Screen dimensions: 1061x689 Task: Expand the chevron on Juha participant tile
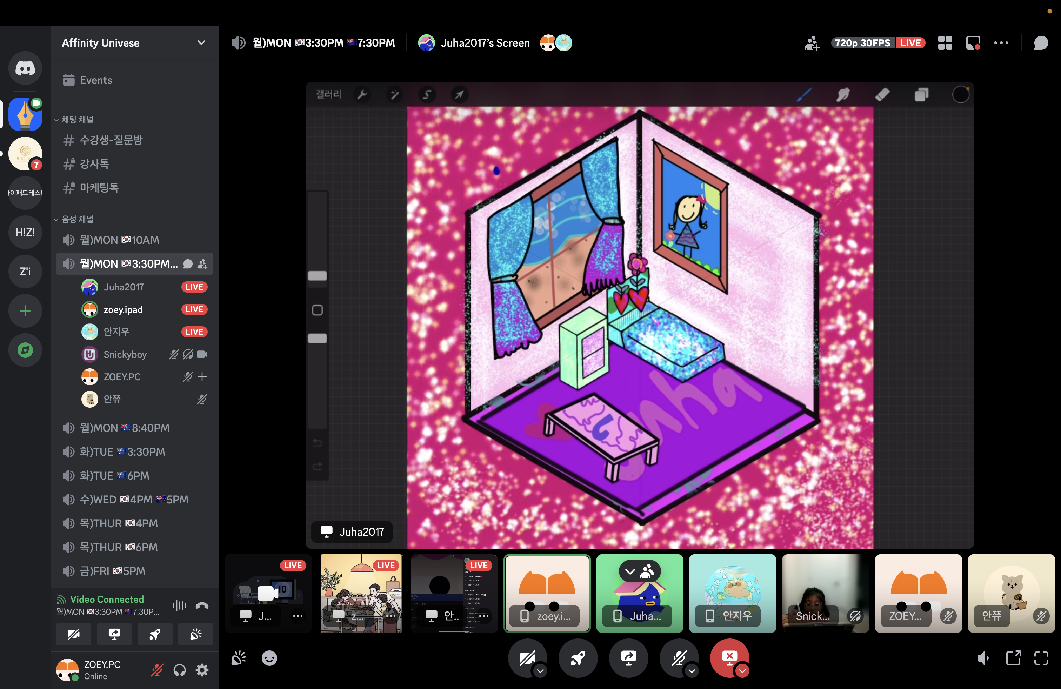[x=630, y=571]
